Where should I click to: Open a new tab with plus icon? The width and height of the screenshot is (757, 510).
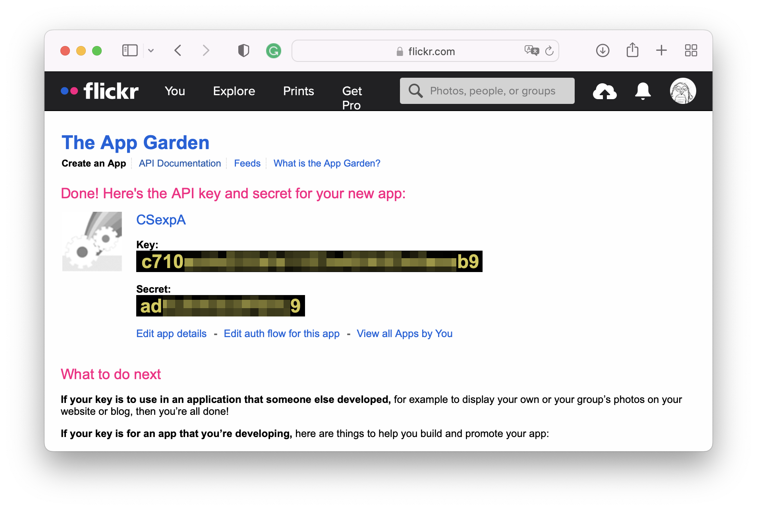pos(661,50)
